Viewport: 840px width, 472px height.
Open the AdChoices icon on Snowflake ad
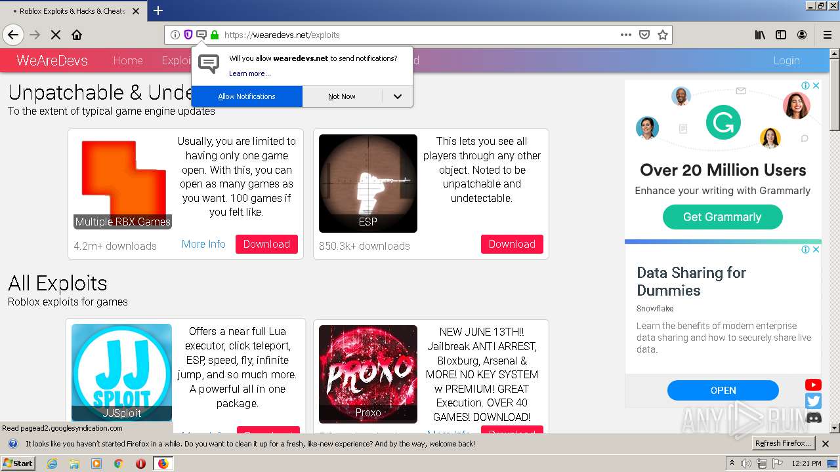click(x=805, y=249)
